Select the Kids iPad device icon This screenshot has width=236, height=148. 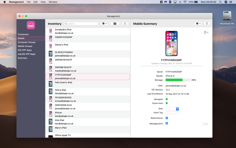(x=51, y=122)
